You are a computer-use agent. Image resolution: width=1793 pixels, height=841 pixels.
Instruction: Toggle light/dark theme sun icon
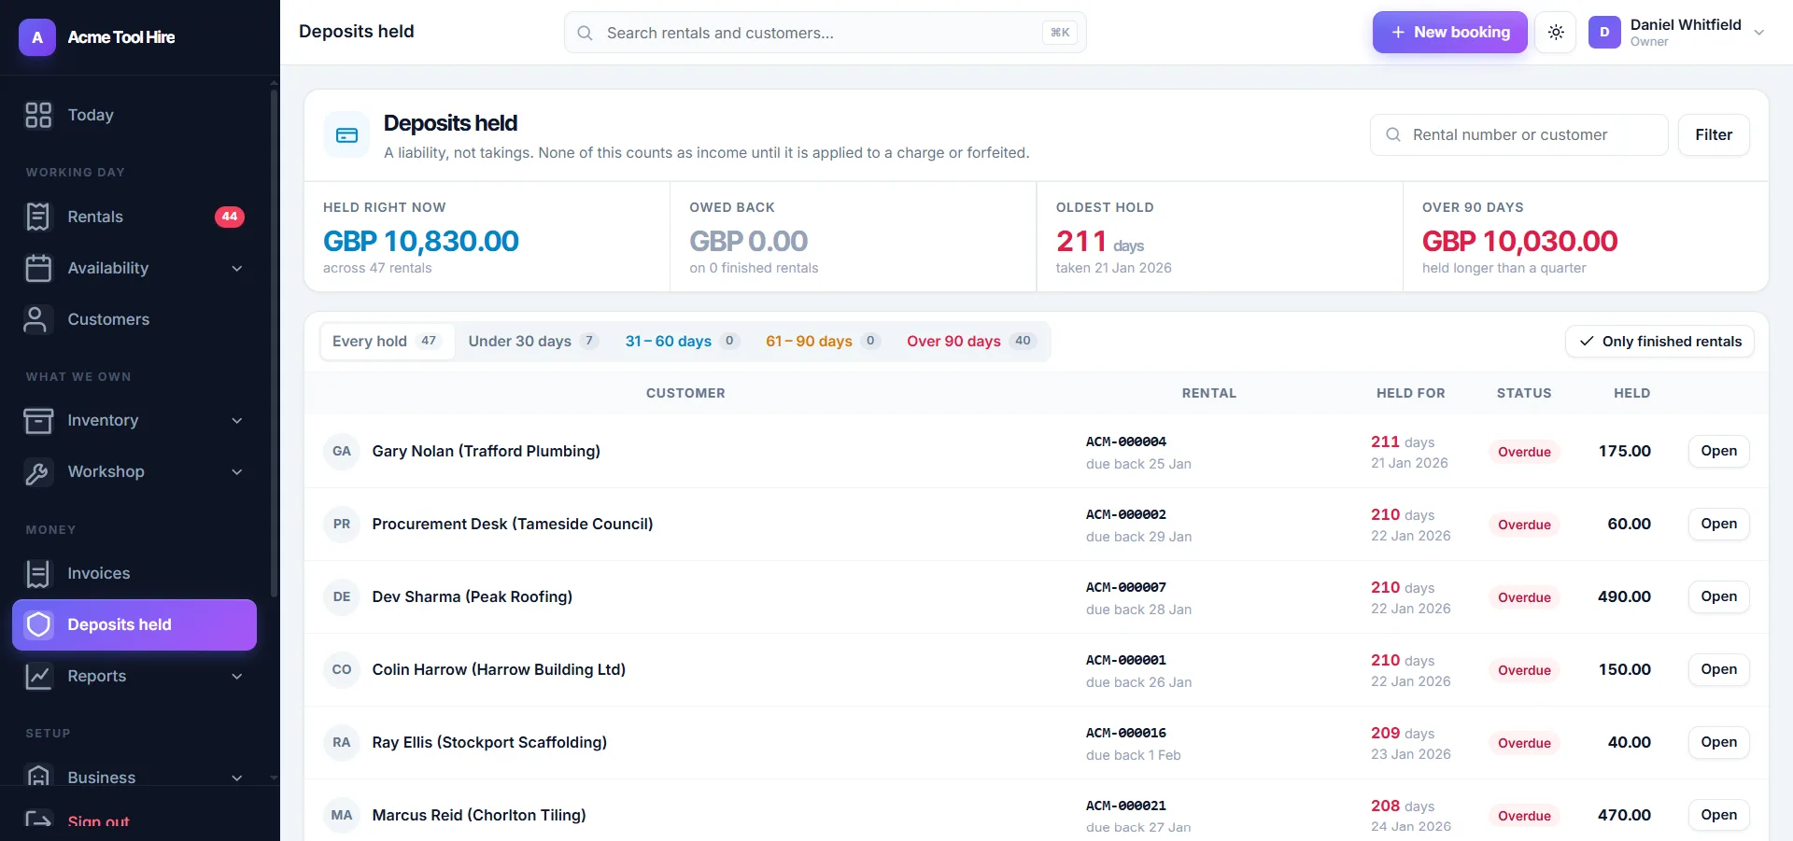click(1556, 33)
